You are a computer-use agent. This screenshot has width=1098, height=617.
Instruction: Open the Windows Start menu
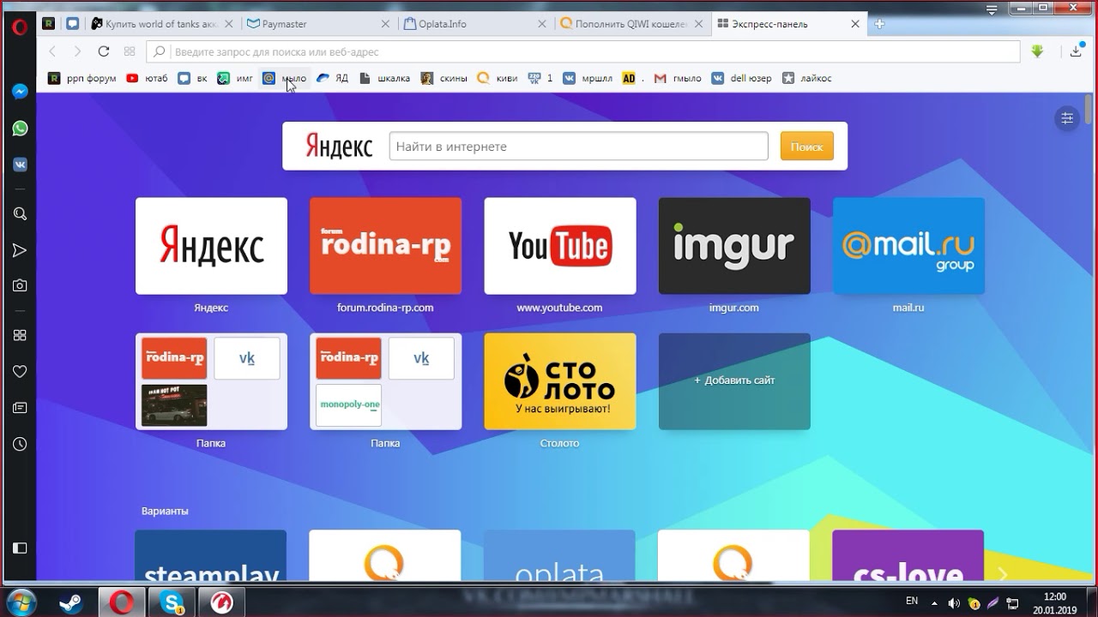(x=20, y=601)
